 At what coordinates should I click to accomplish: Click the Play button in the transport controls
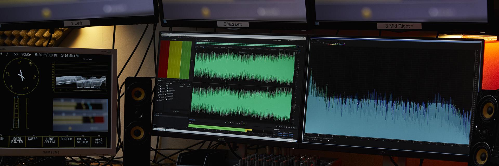[228, 122]
